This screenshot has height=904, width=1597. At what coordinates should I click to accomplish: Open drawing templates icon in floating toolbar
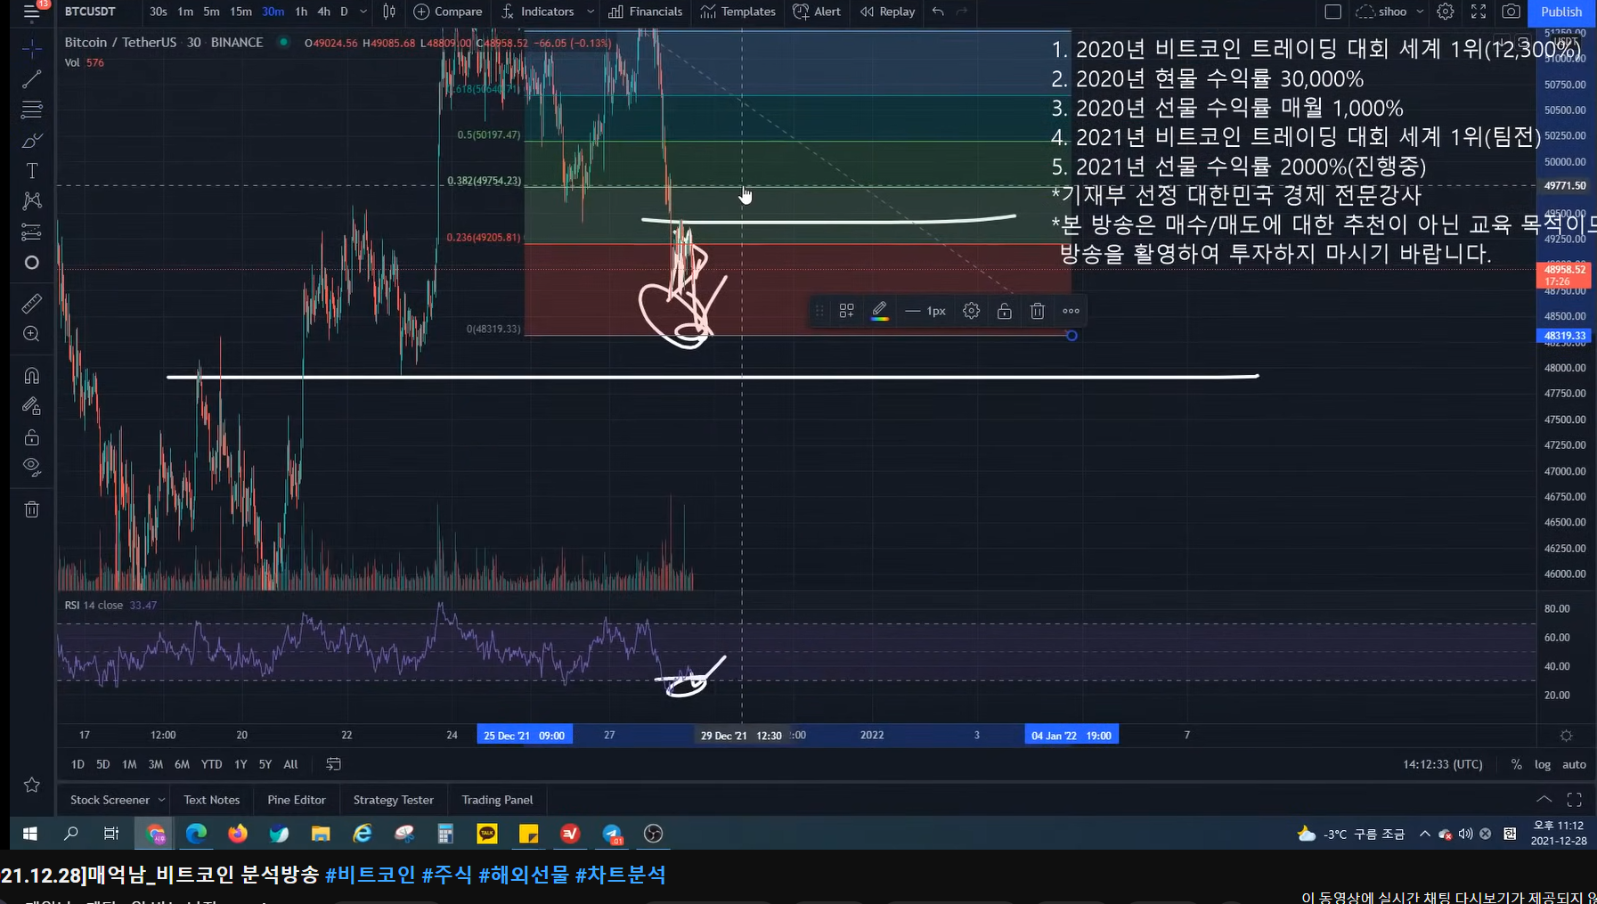pyautogui.click(x=846, y=311)
